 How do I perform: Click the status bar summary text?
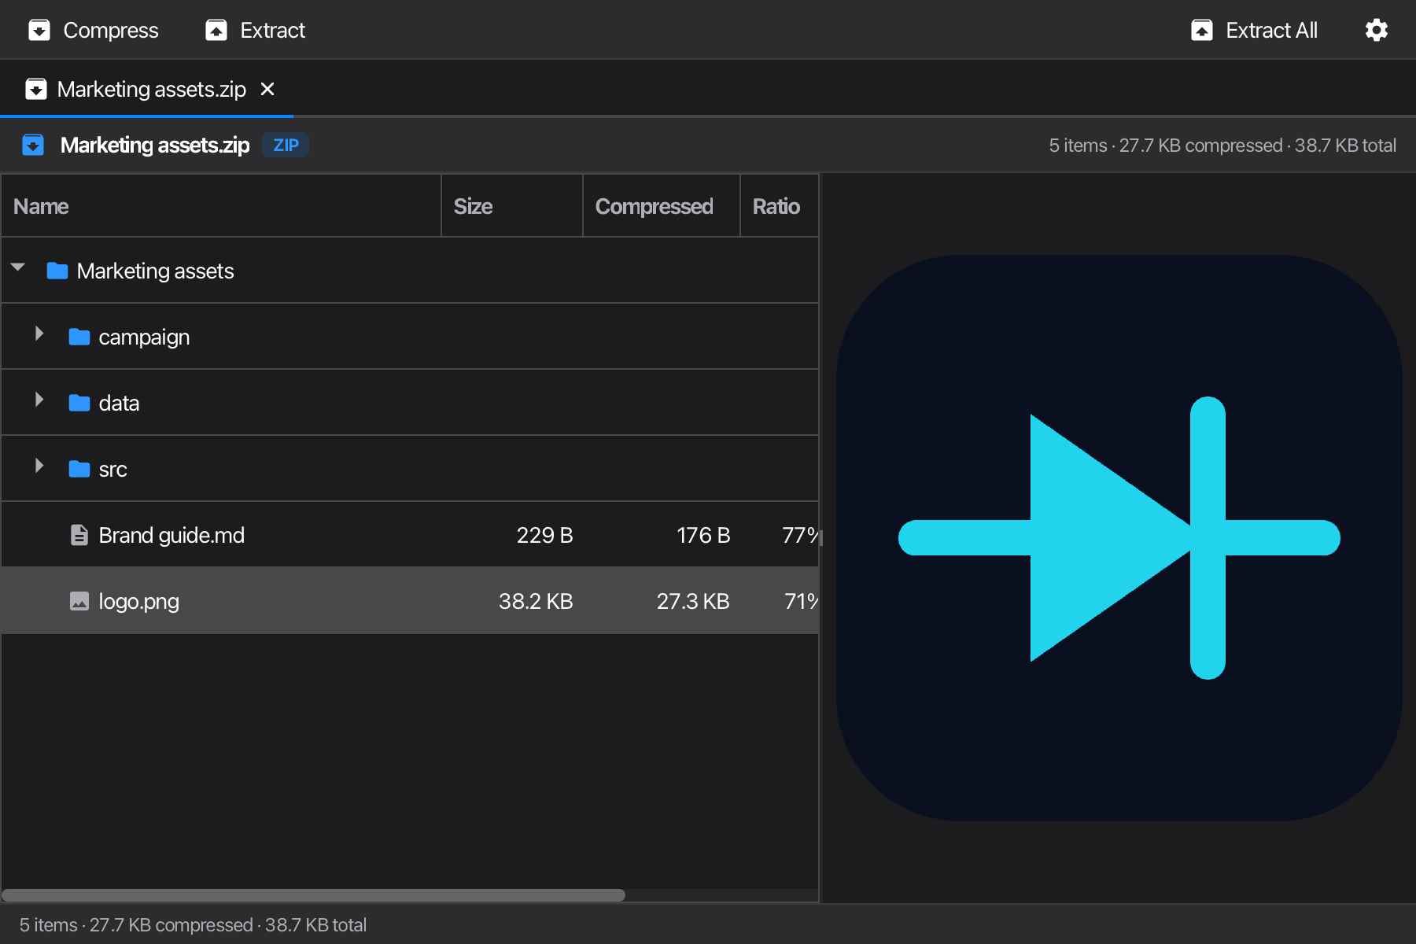pyautogui.click(x=193, y=925)
